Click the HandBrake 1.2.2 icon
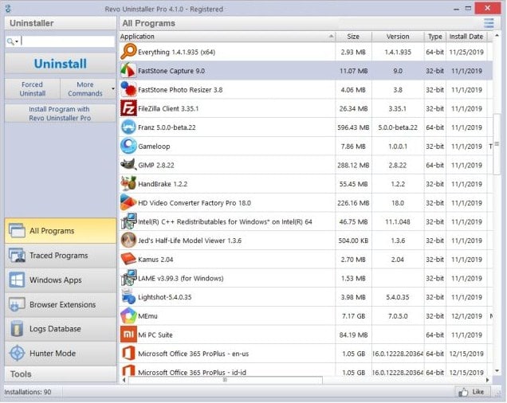Image resolution: width=507 pixels, height=403 pixels. click(128, 183)
